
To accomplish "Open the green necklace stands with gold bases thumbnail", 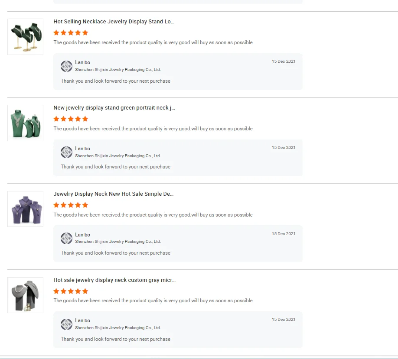I will [25, 37].
